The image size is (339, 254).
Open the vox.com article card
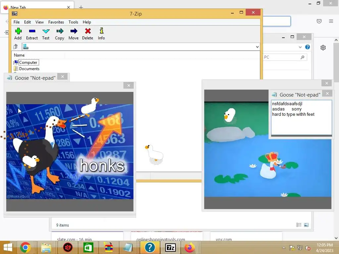[246, 236]
